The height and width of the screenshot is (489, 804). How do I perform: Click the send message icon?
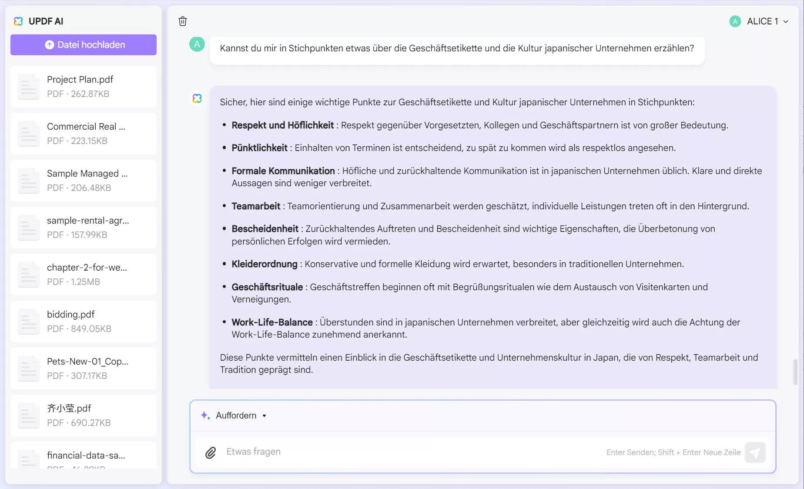[x=756, y=452]
